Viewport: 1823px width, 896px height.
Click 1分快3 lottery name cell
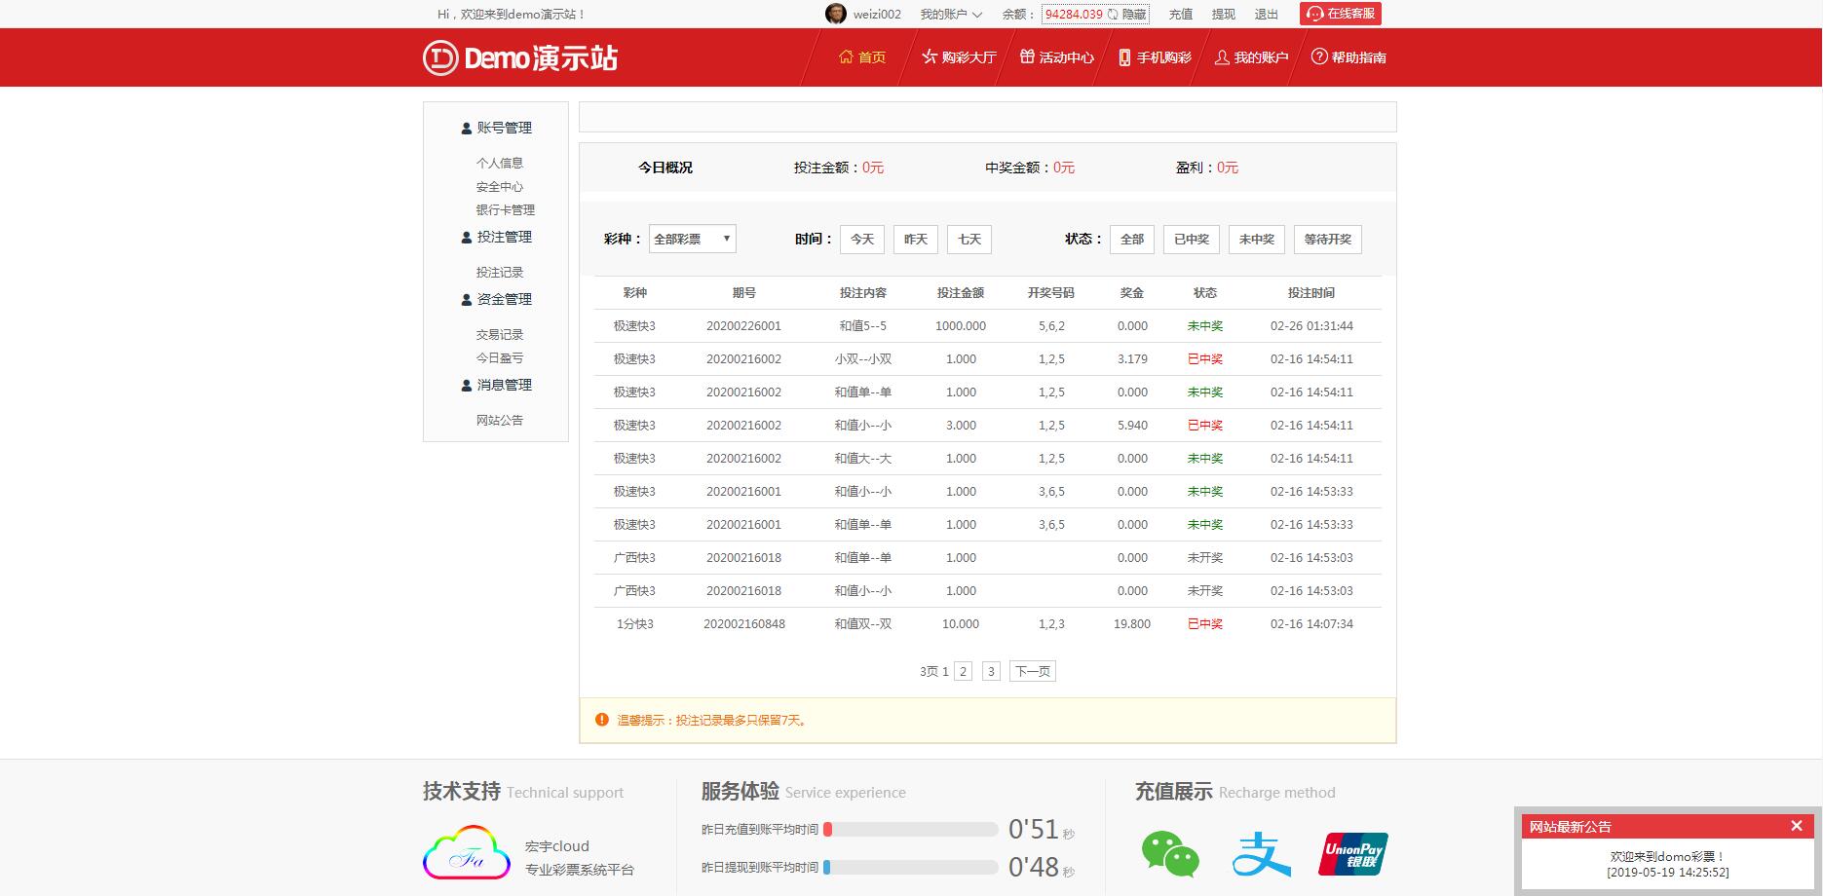click(x=634, y=624)
